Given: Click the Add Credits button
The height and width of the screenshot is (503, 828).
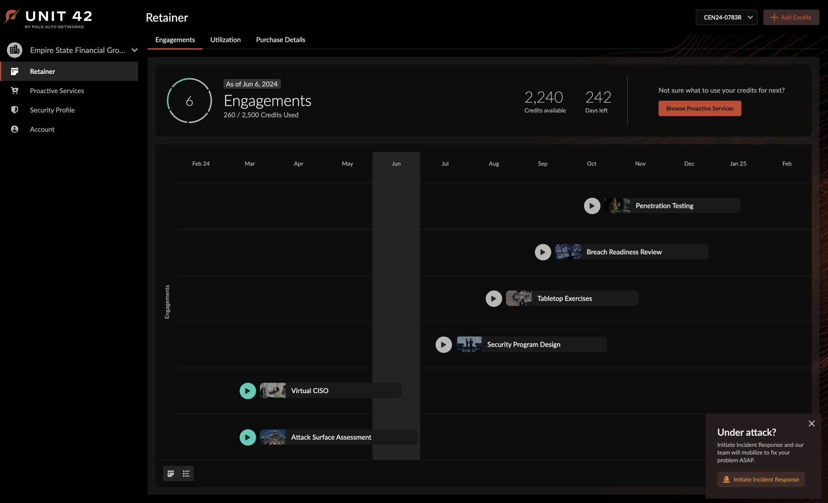Looking at the screenshot, I should (x=791, y=17).
